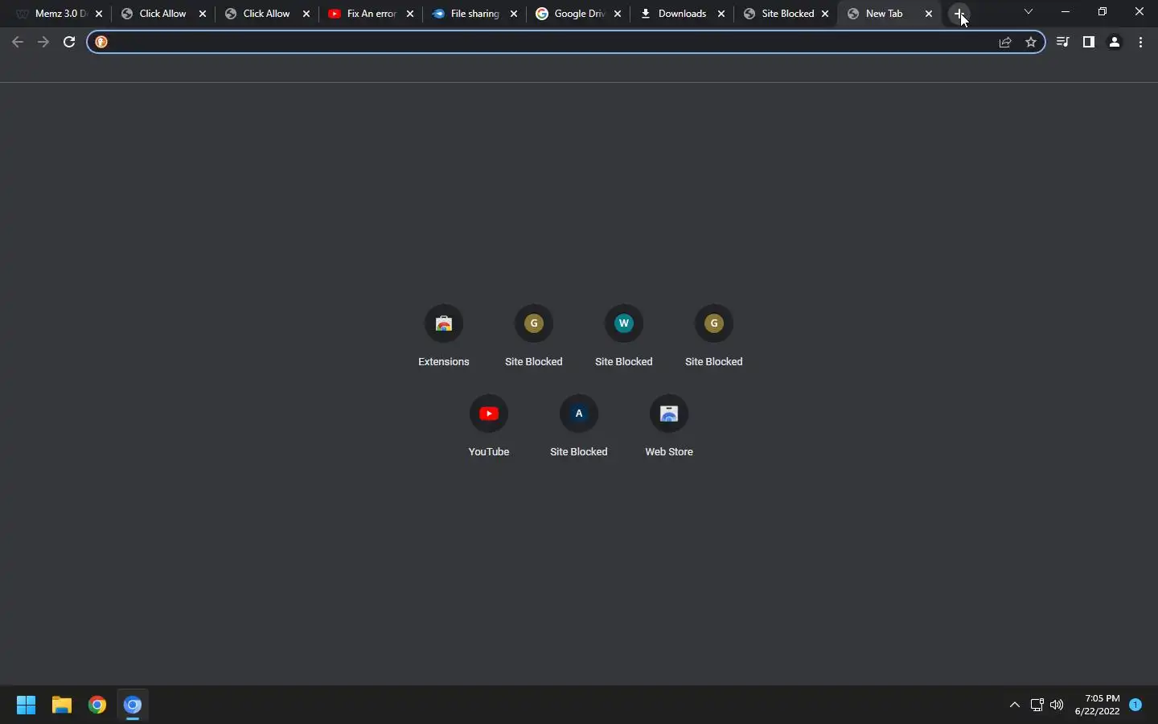This screenshot has height=724, width=1158.
Task: Open File Explorer from taskbar
Action: (62, 705)
